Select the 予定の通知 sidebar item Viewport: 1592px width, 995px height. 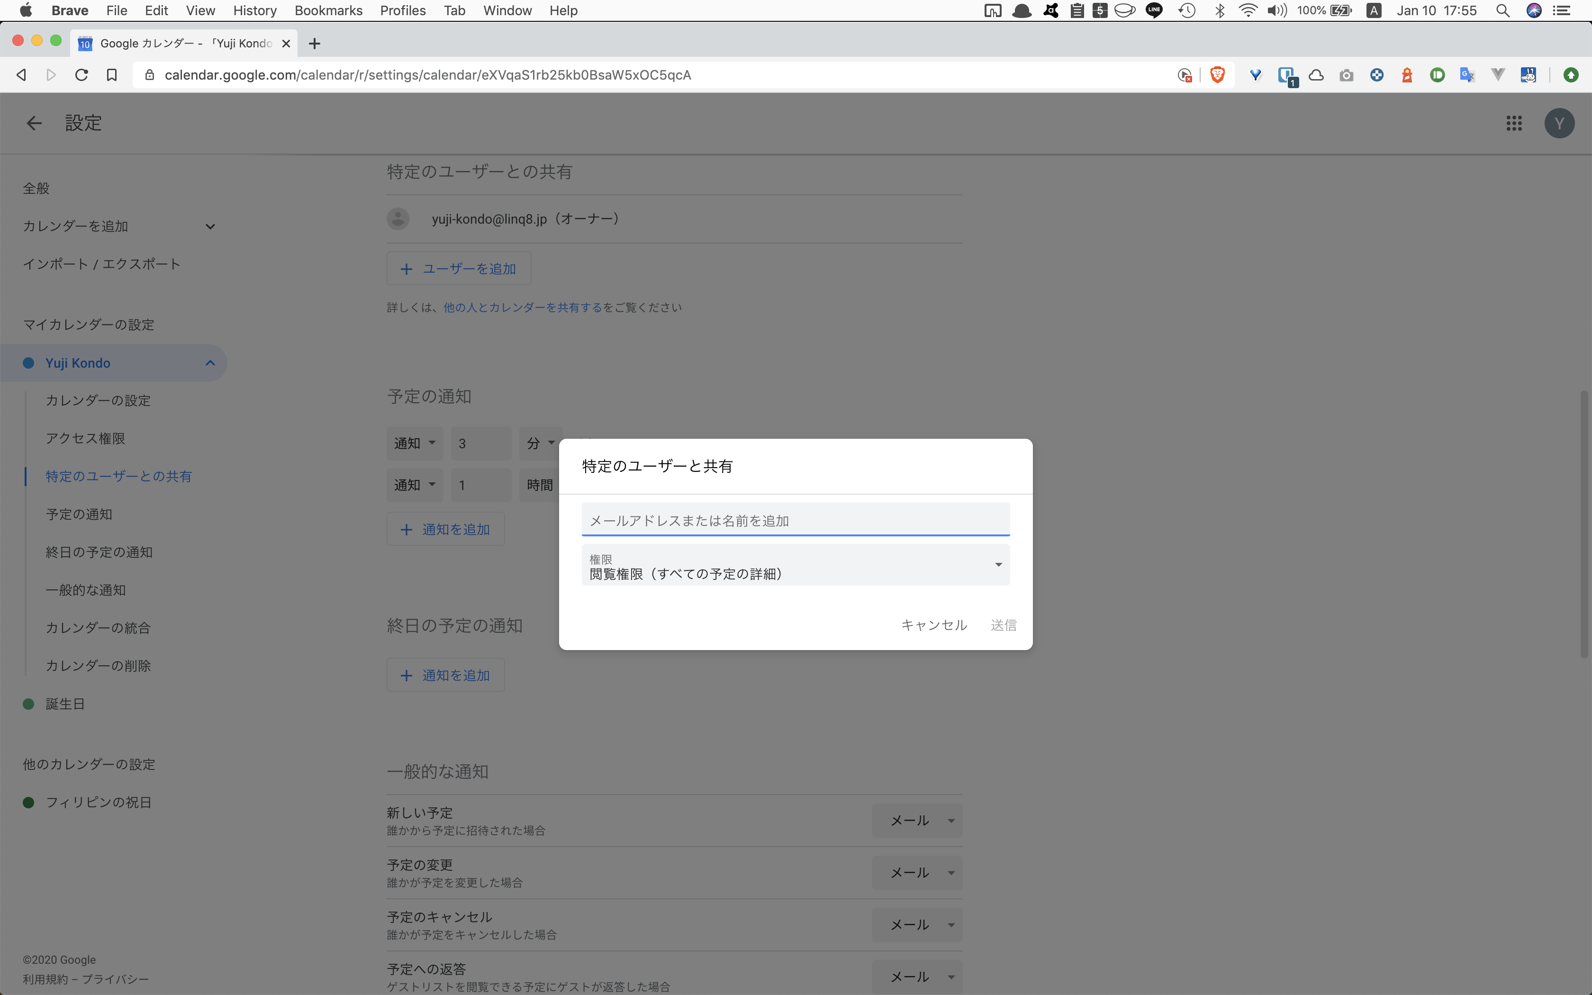pos(79,514)
